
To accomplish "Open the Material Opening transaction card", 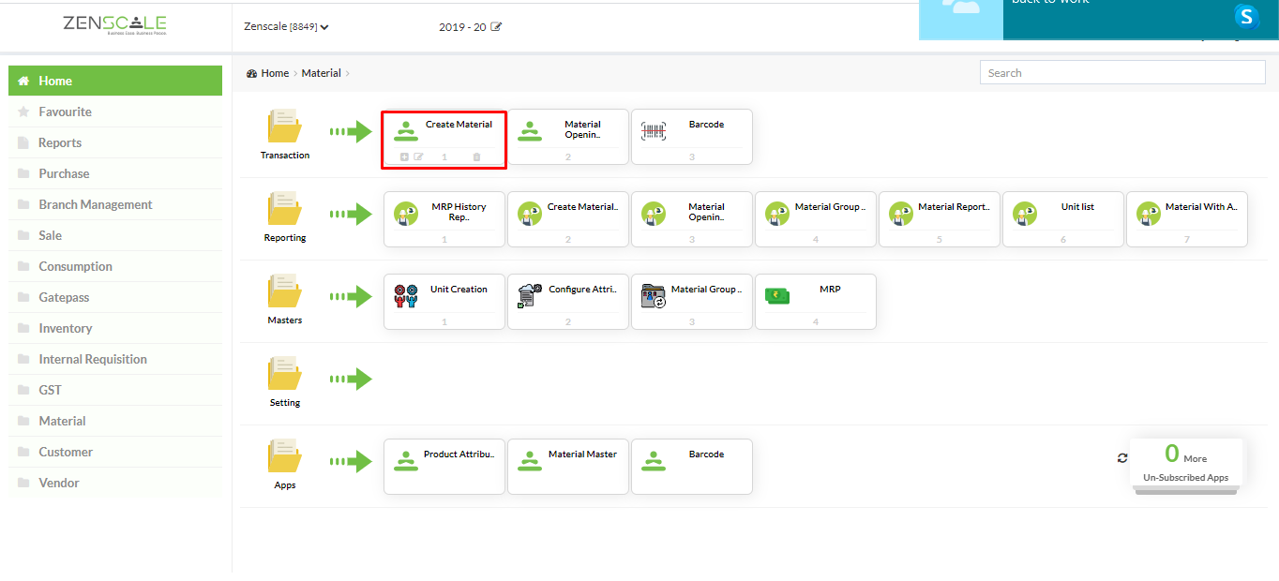I will (568, 137).
